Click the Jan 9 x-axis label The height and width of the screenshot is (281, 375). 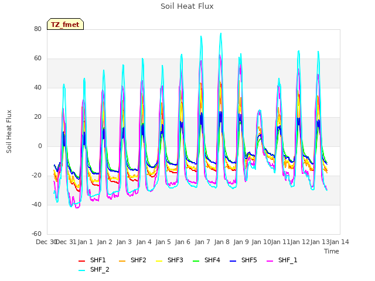coord(241,242)
